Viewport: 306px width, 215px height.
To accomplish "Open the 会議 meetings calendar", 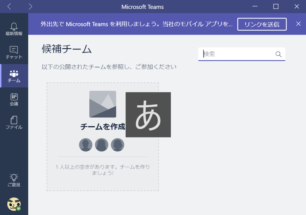I will click(14, 99).
